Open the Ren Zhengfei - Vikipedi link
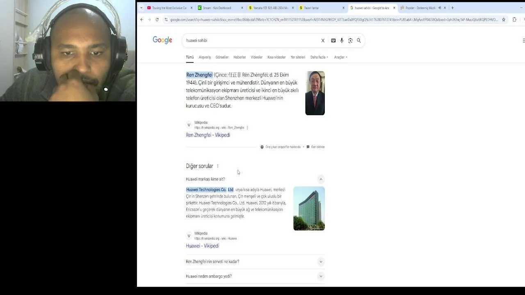The image size is (525, 295). pyautogui.click(x=208, y=135)
